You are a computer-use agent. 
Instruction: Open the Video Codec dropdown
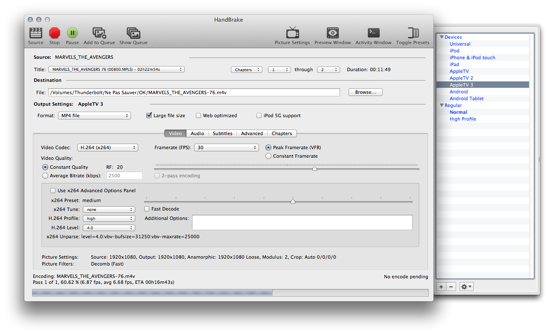[x=108, y=147]
